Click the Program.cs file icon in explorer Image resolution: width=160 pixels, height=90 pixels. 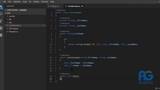point(7,31)
